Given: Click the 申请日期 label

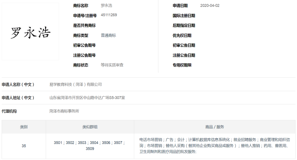Looking at the screenshot, I should [180, 6].
